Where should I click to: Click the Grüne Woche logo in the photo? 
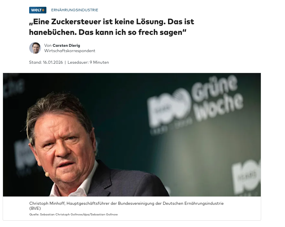[217, 98]
